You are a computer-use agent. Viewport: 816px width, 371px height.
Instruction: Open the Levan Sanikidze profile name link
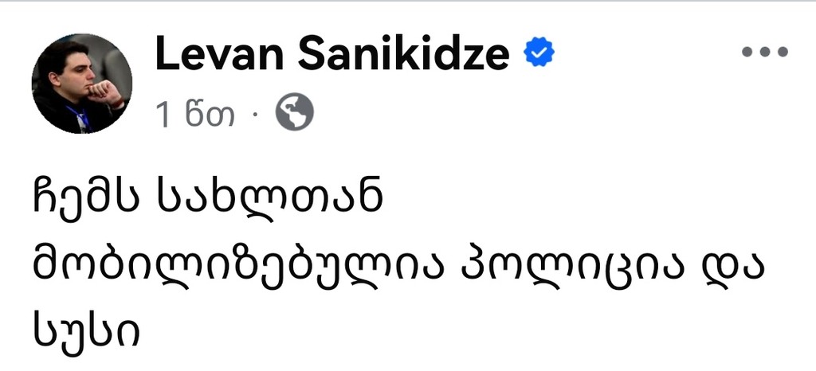pyautogui.click(x=331, y=53)
